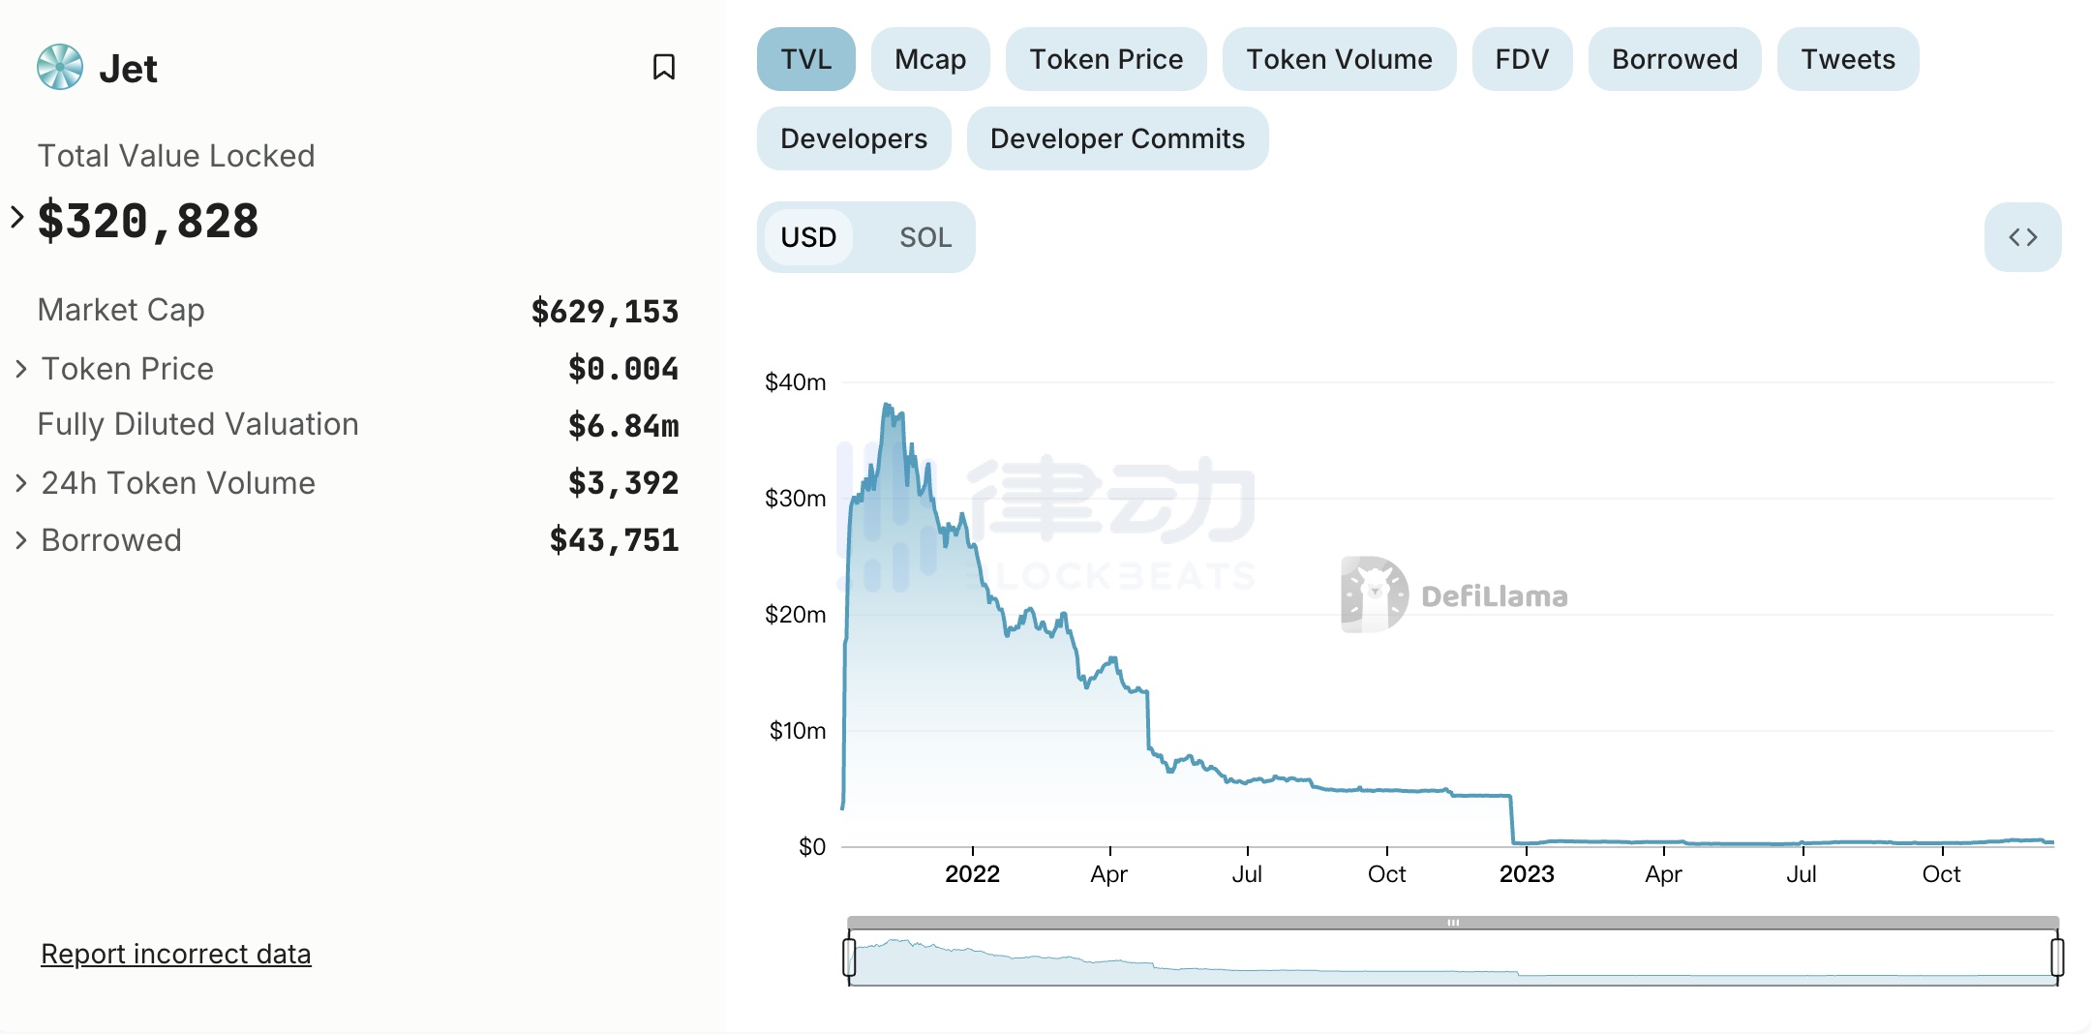This screenshot has height=1034, width=2091.
Task: Expand the Token Price row
Action: 21,369
